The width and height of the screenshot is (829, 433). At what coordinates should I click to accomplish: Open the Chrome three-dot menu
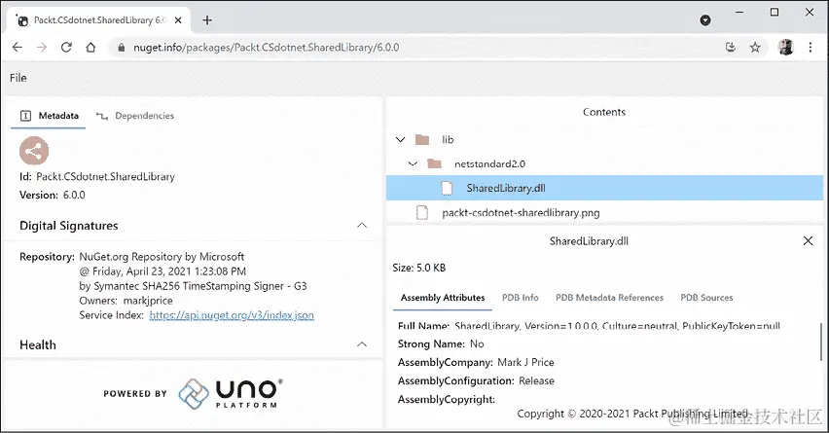(810, 47)
